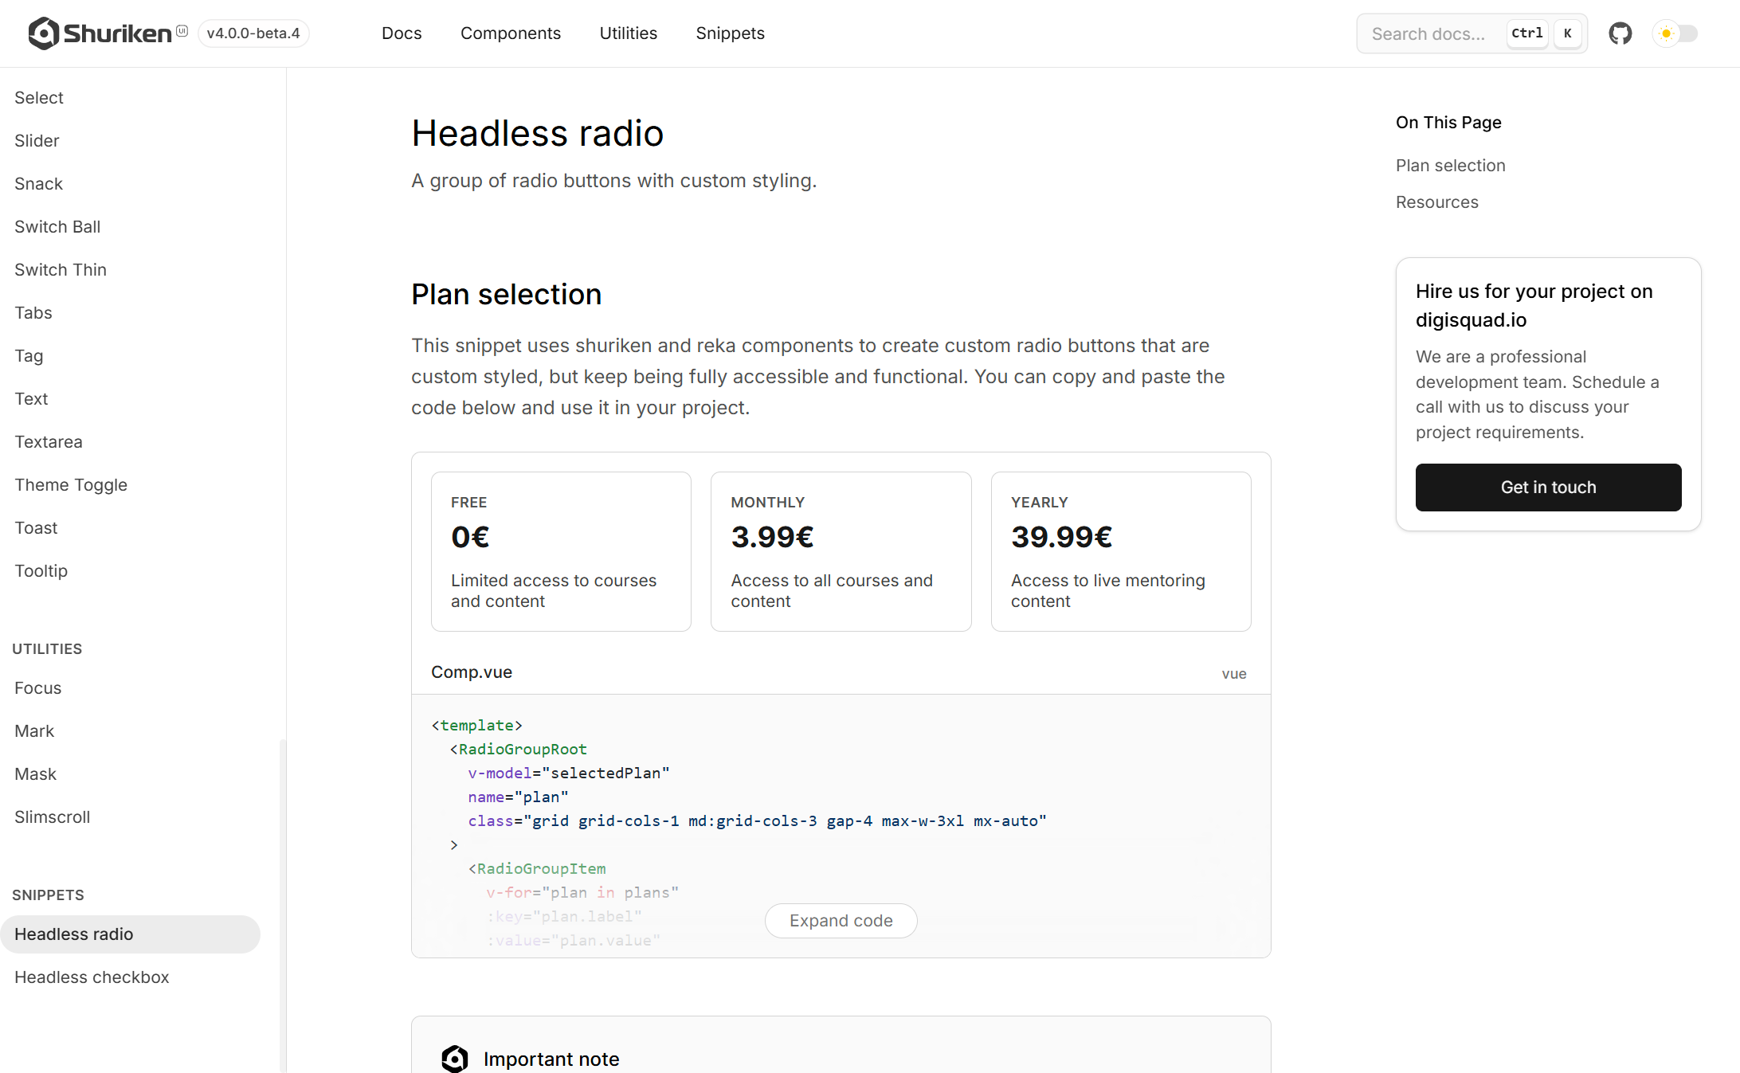The height and width of the screenshot is (1073, 1740).
Task: Go to Utilities in top navigation
Action: point(629,33)
